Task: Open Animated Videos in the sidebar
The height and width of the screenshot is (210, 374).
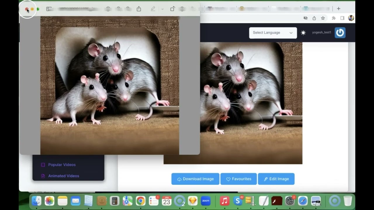Action: (x=64, y=176)
